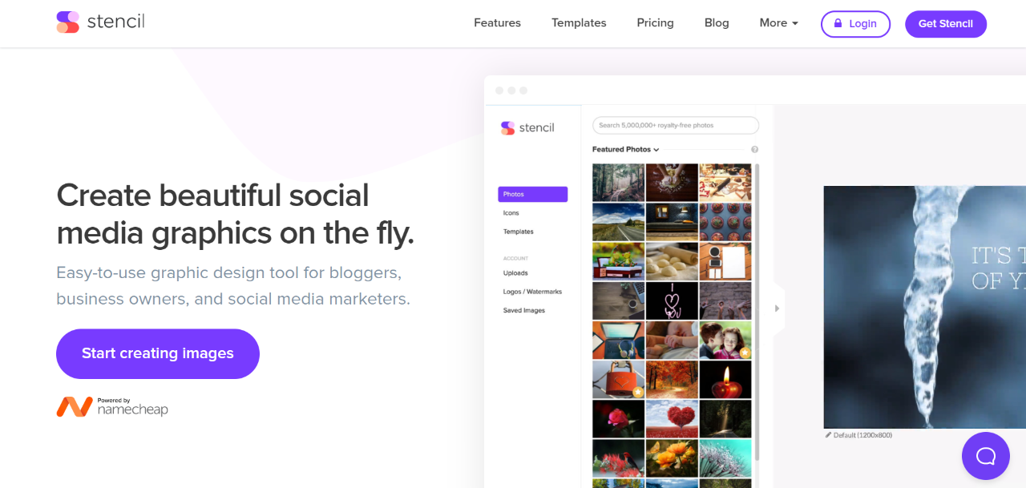This screenshot has height=488, width=1026.
Task: Select the two kissing children thumbnail
Action: (x=725, y=340)
